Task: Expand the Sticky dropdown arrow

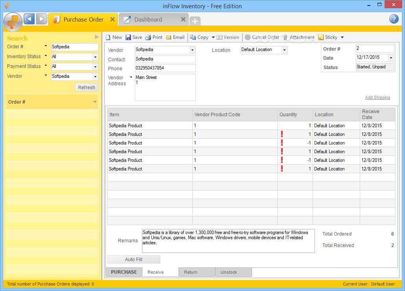Action: click(x=342, y=37)
